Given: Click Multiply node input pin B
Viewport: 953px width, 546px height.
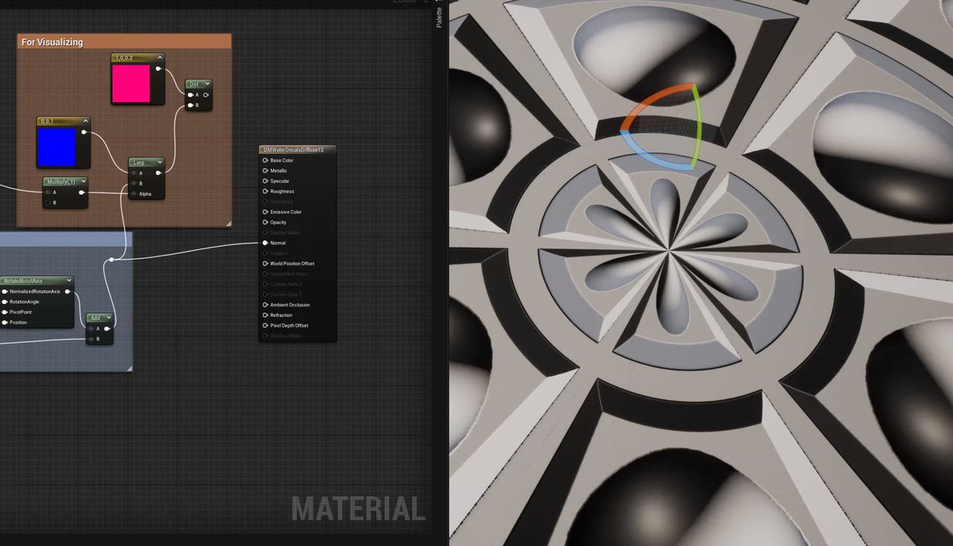Looking at the screenshot, I should (48, 202).
